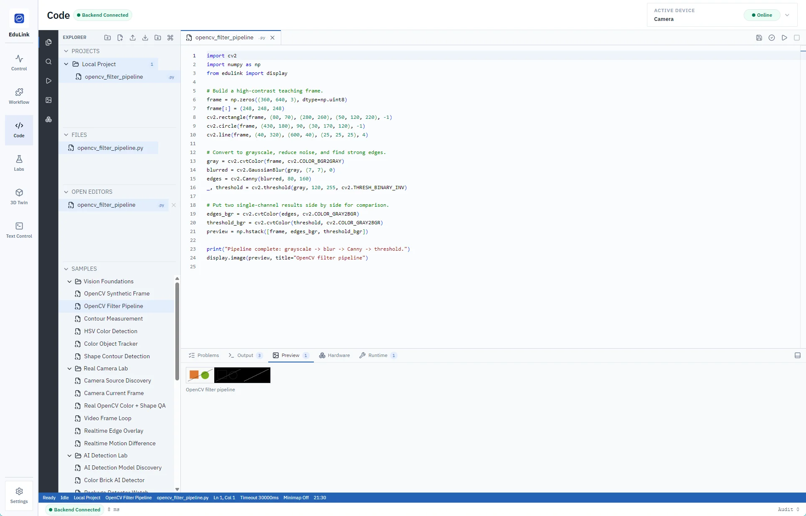Select the Preview tab
Image resolution: width=806 pixels, height=516 pixels.
click(x=291, y=355)
